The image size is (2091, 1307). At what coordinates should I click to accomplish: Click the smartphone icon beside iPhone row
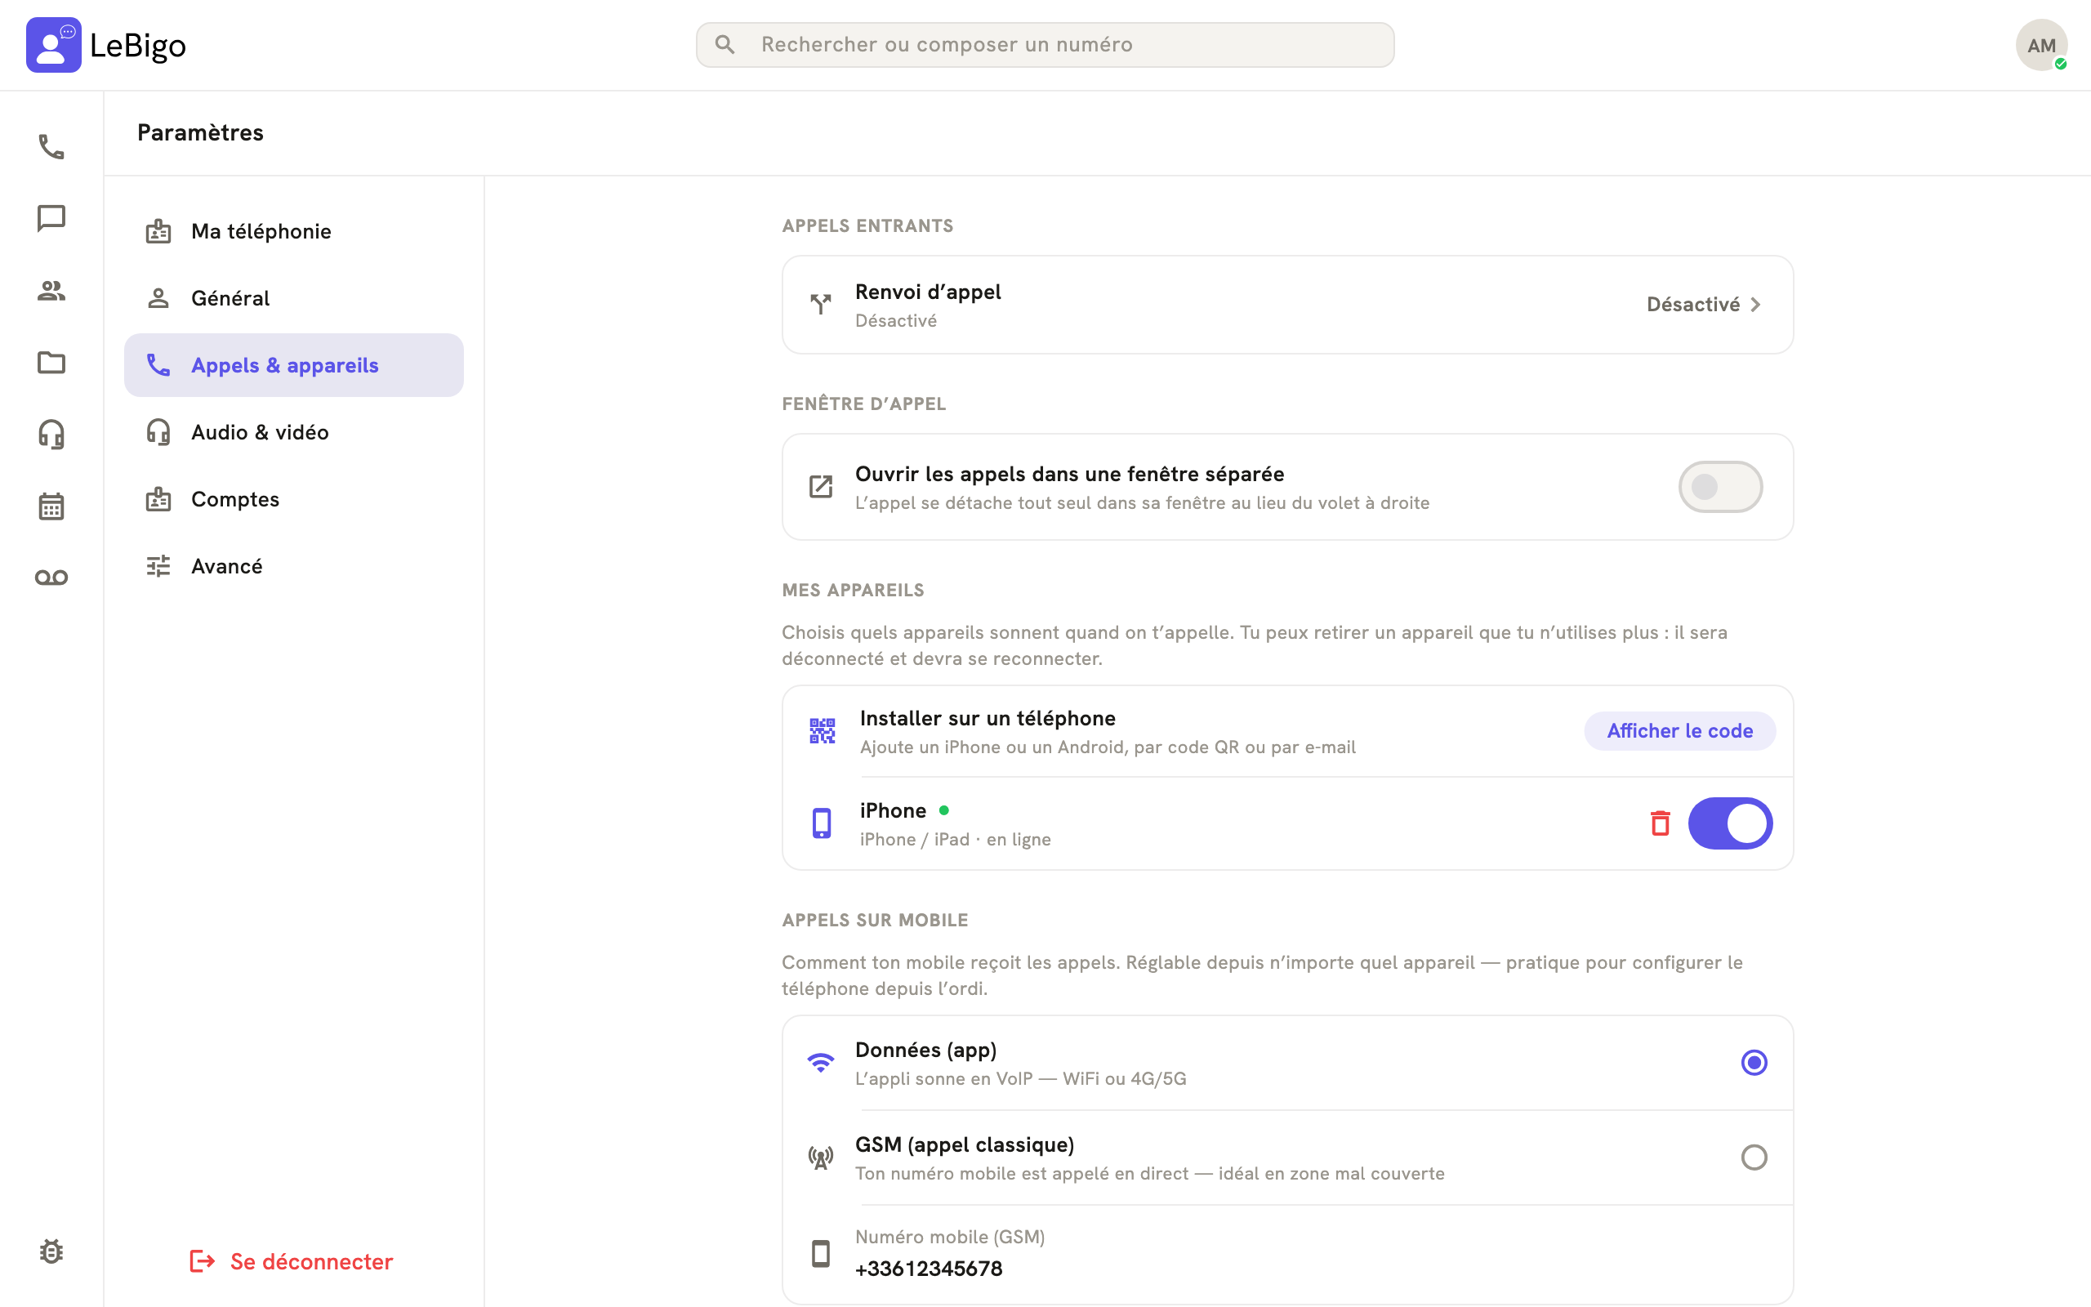pyautogui.click(x=822, y=823)
